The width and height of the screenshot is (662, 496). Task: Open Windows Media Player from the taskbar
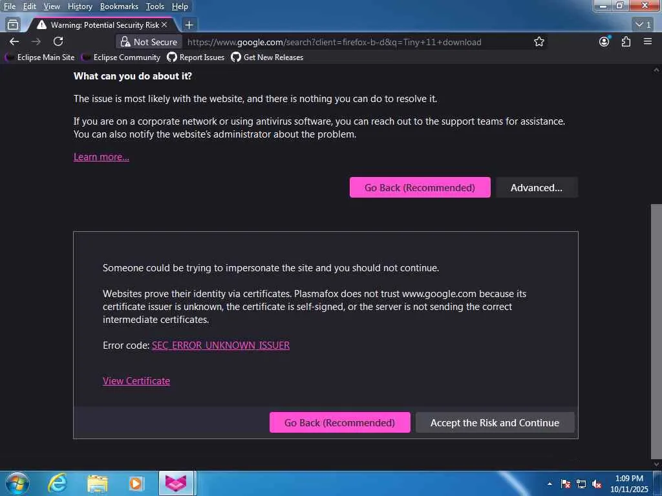pyautogui.click(x=136, y=483)
